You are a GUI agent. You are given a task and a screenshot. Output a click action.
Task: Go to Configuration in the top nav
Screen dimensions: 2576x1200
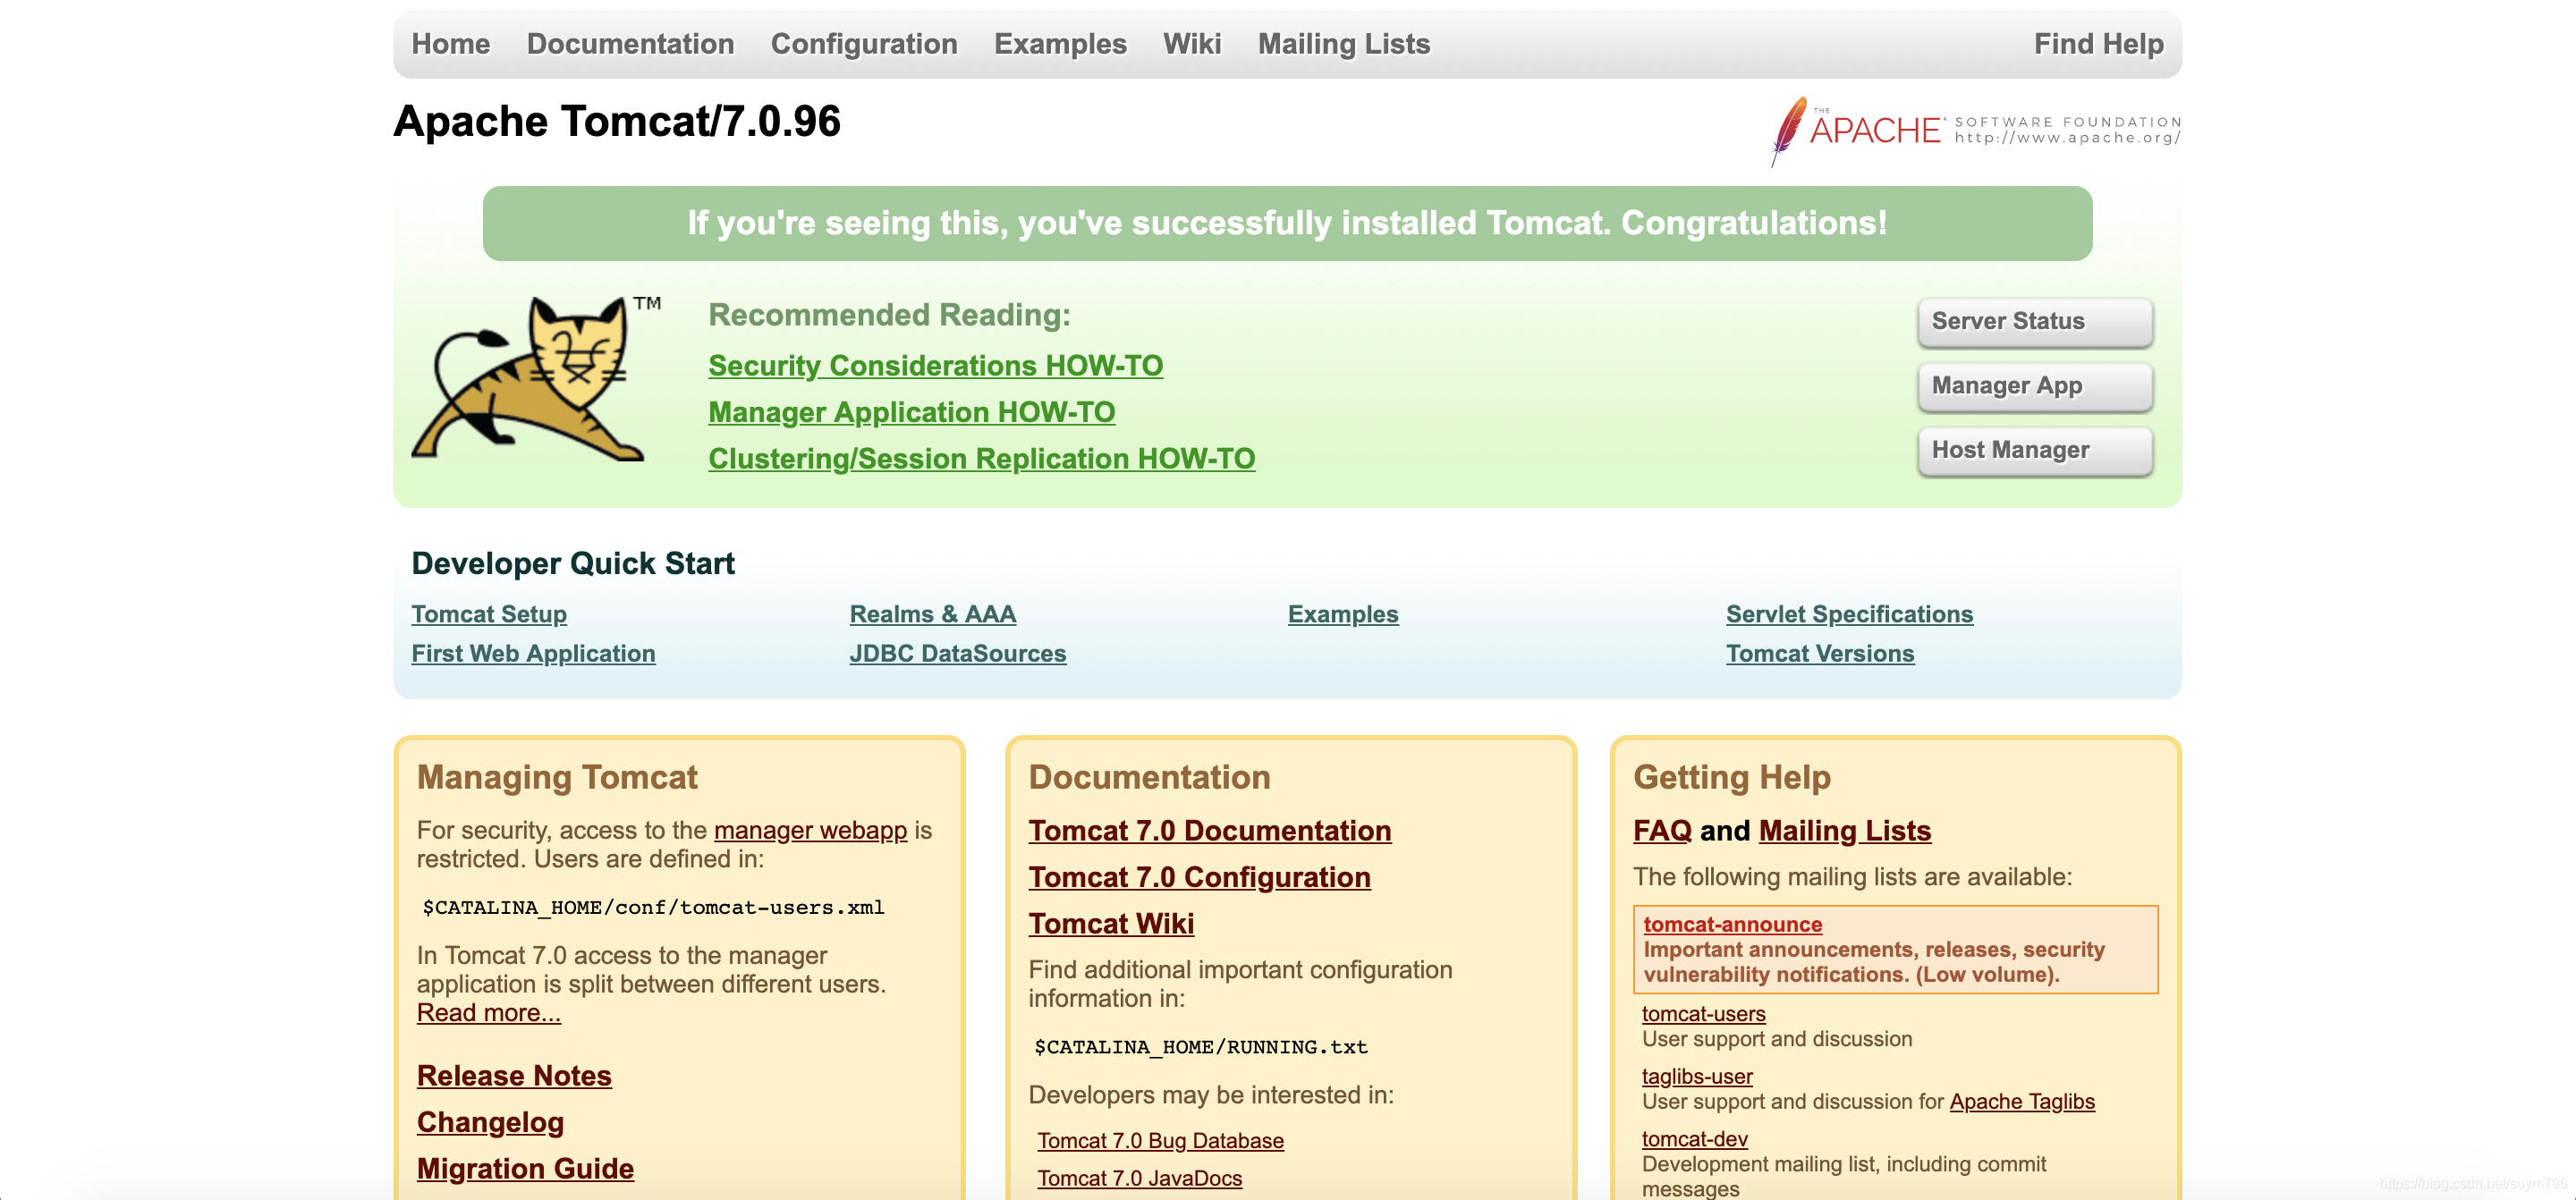click(864, 44)
